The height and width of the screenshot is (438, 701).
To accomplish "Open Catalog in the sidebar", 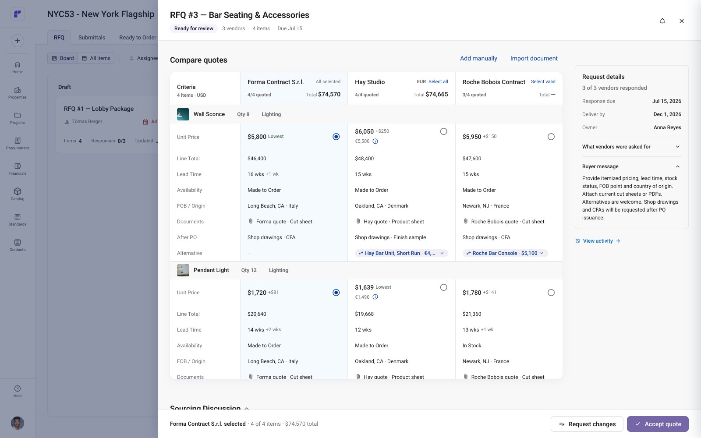I will click(18, 194).
